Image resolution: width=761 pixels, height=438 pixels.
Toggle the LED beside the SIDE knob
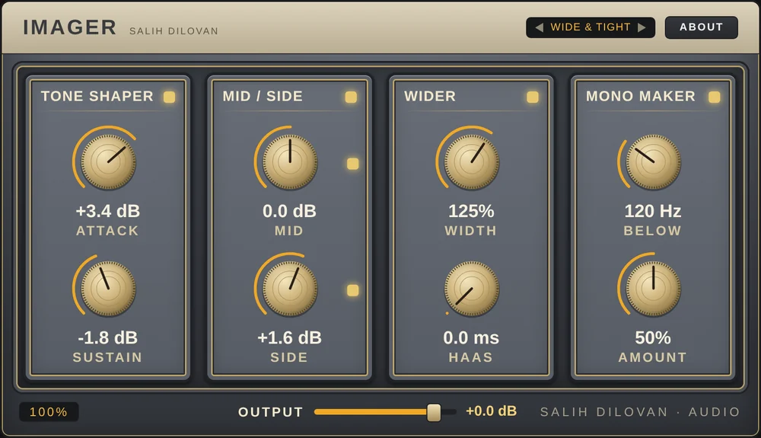pos(353,290)
